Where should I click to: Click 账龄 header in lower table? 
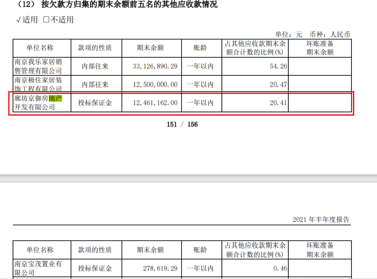[200, 250]
